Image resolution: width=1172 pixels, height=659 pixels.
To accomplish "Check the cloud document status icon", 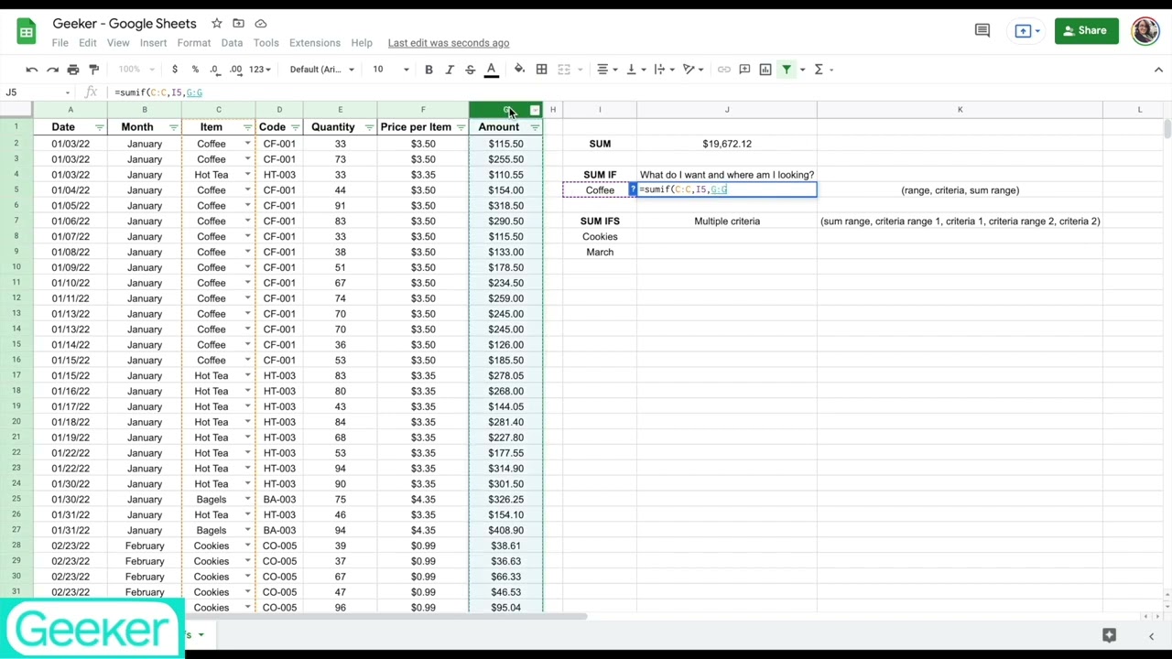I will (261, 24).
